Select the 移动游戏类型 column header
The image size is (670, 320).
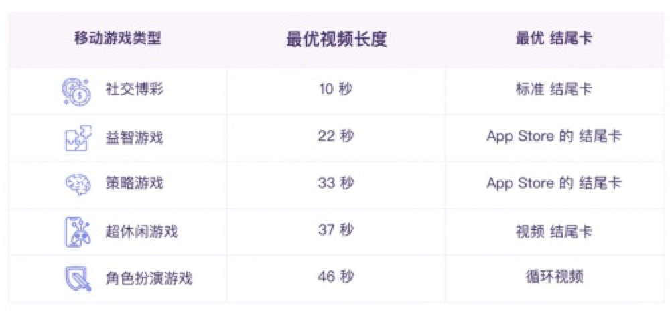[x=118, y=39]
